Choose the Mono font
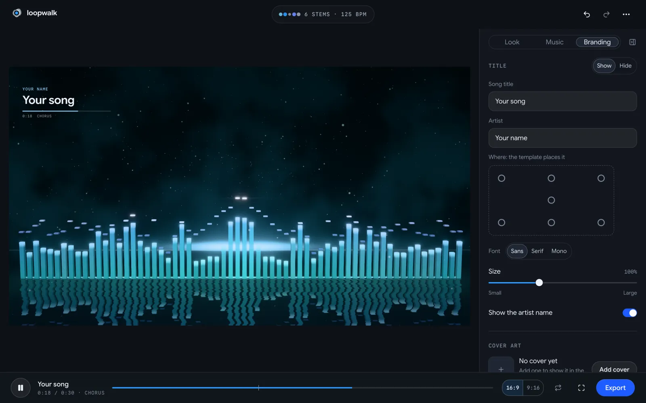The image size is (646, 403). (x=559, y=251)
